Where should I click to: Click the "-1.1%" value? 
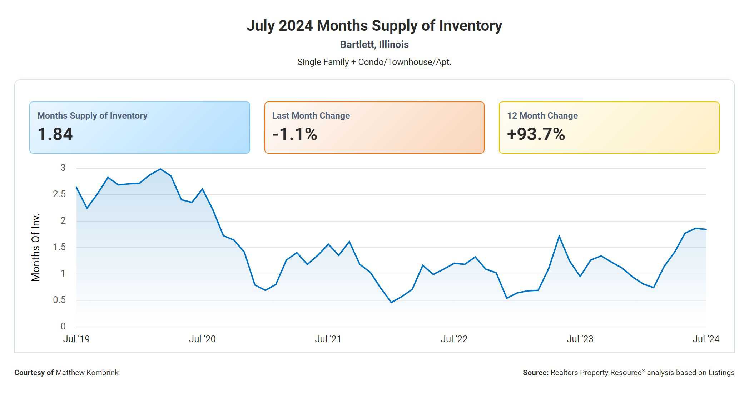(x=294, y=134)
